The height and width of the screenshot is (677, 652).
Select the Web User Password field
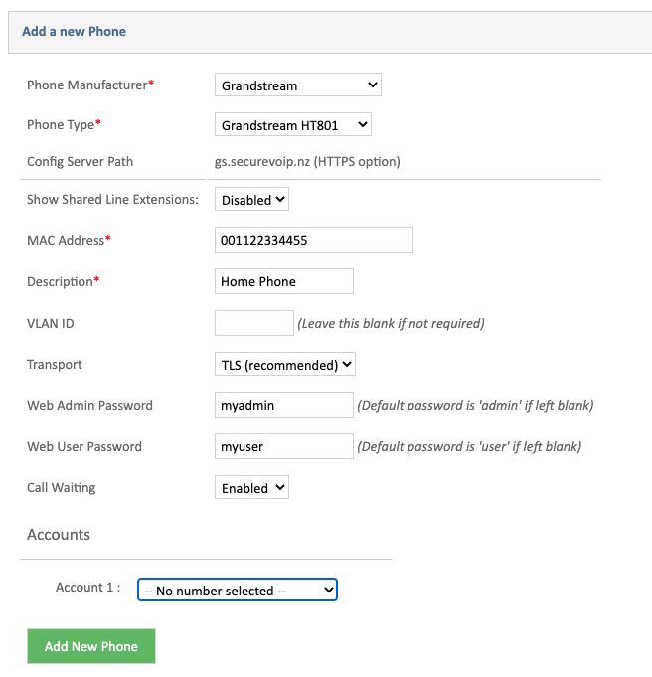coord(284,446)
